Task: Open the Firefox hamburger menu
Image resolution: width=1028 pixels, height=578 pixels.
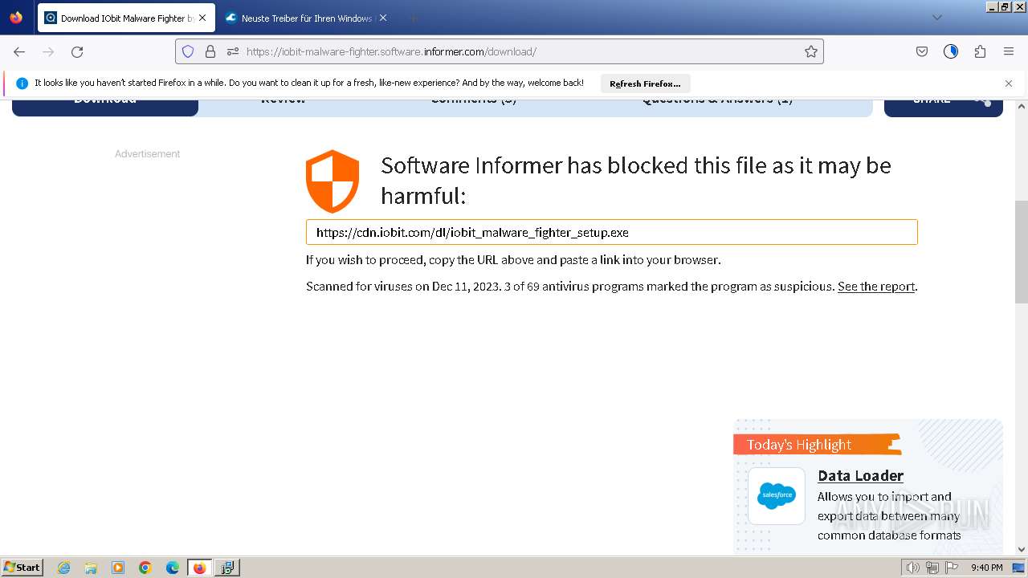Action: [x=1009, y=51]
